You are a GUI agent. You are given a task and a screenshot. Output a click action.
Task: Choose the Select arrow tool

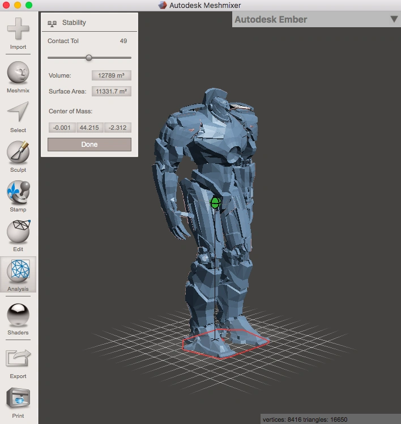18,113
